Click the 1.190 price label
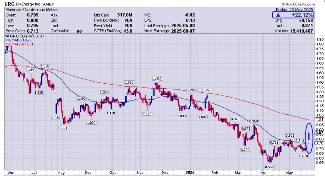The image size is (325, 176). click(x=81, y=99)
